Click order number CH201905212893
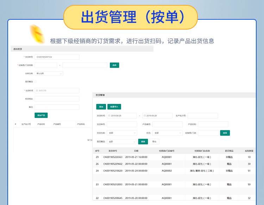The height and width of the screenshot is (205, 264). 113,185
